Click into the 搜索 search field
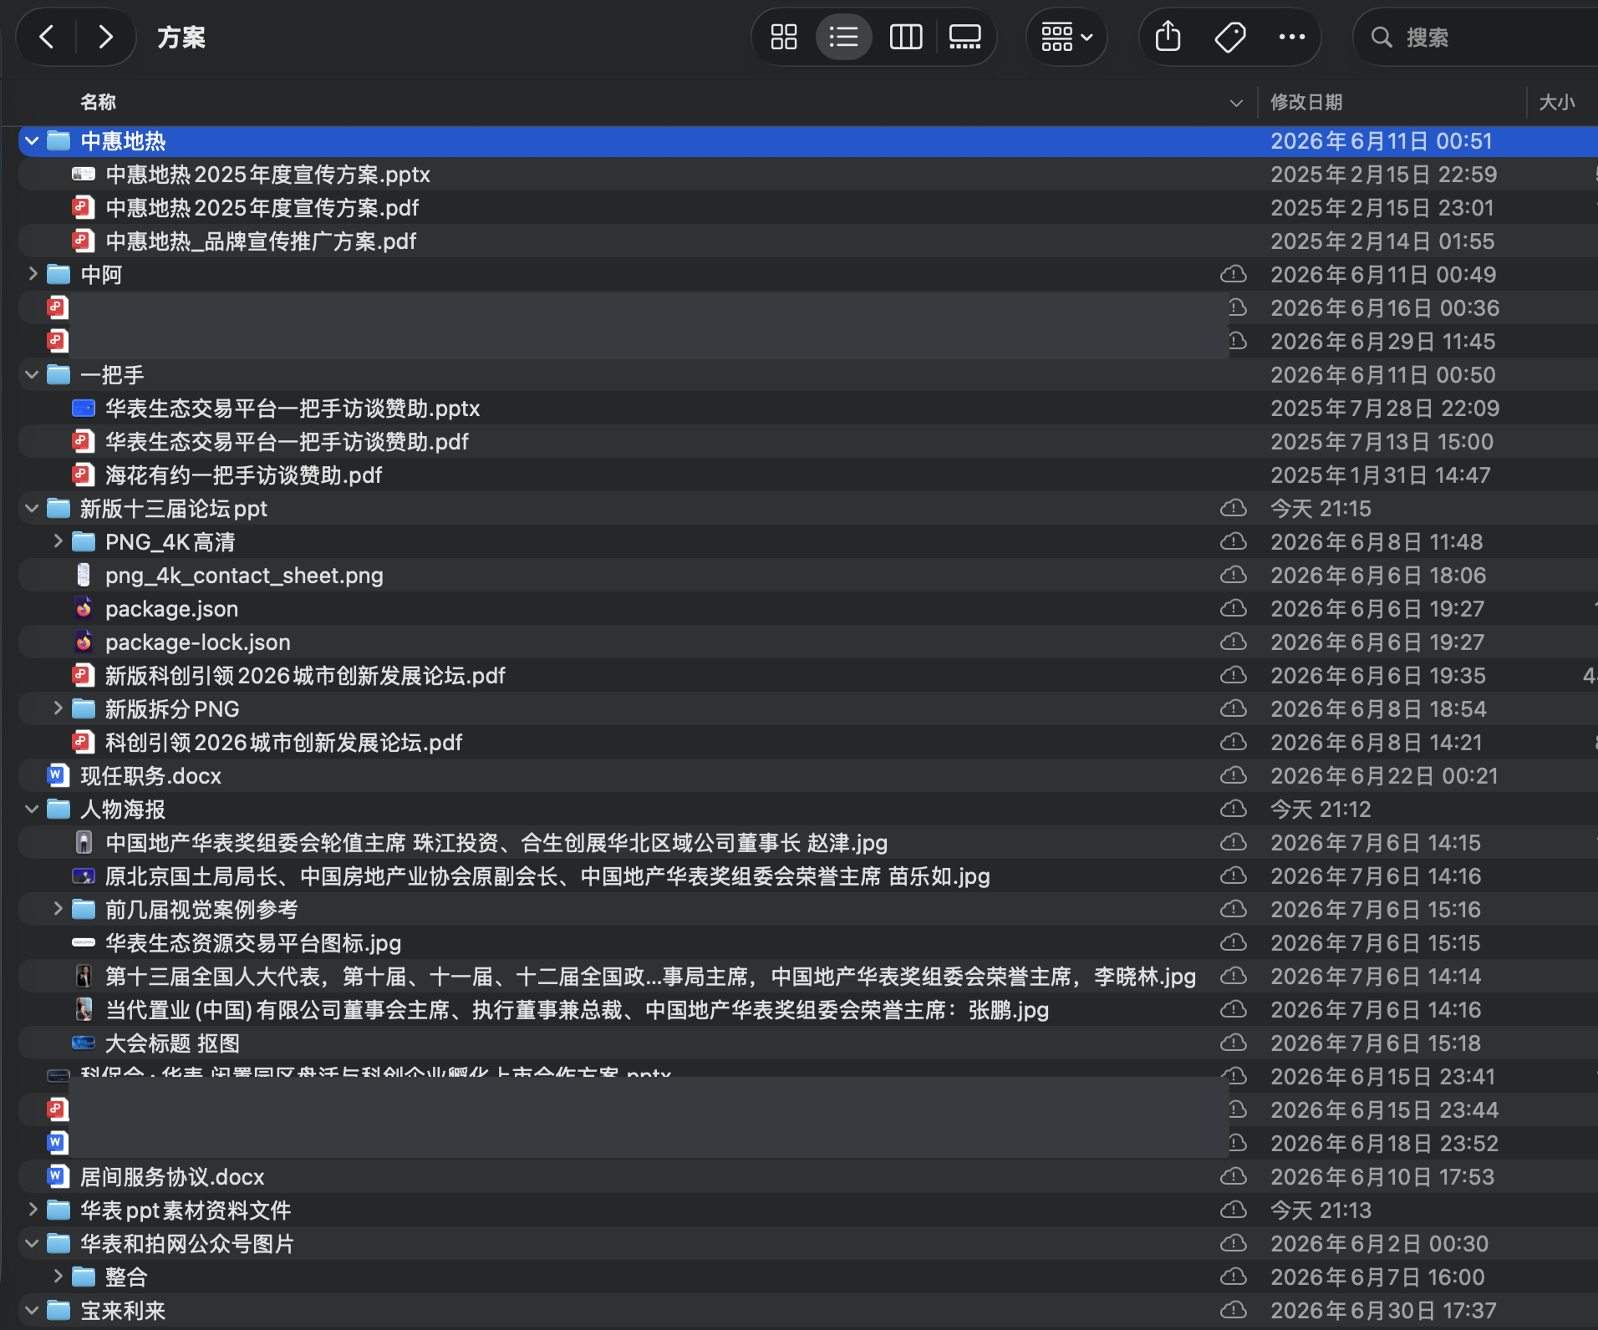 coord(1479,37)
